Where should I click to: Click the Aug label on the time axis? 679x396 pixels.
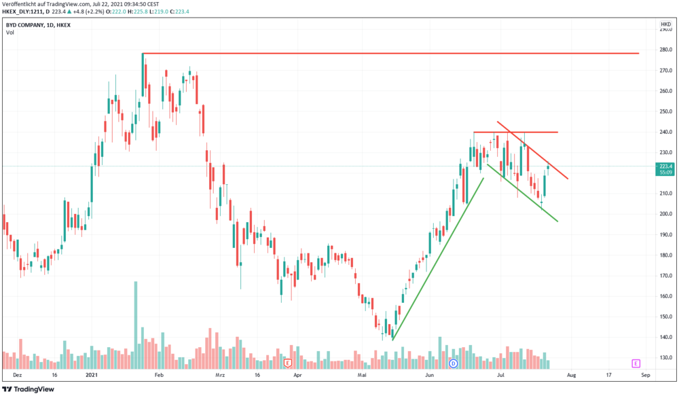pyautogui.click(x=572, y=375)
